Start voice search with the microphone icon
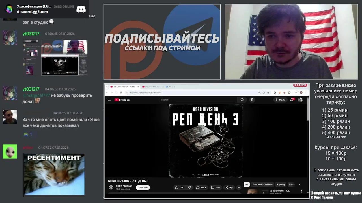The height and width of the screenshot is (203, 362). [252, 100]
